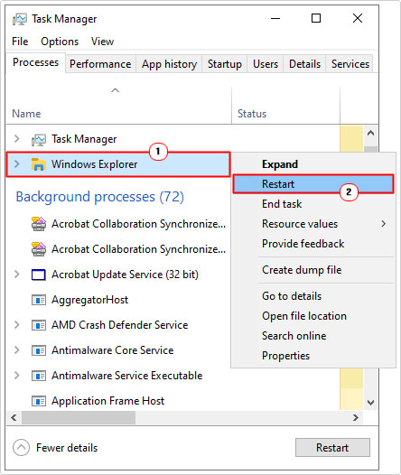Click the horizontal scrollbar right arrow

(x=356, y=418)
